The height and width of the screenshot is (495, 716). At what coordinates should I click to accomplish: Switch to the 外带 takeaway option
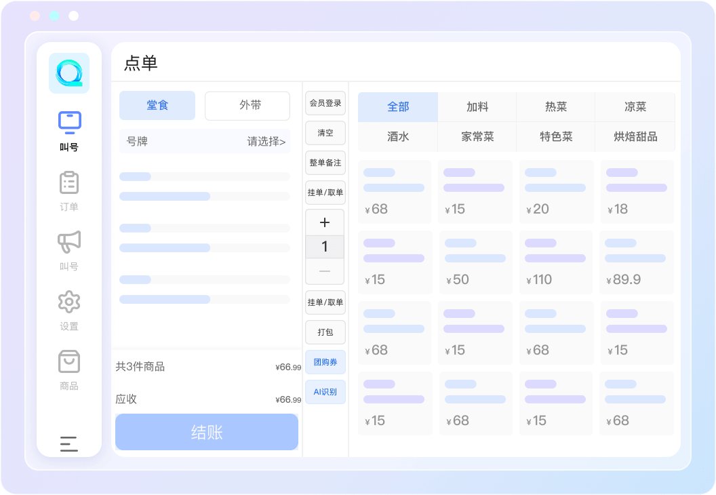(247, 106)
